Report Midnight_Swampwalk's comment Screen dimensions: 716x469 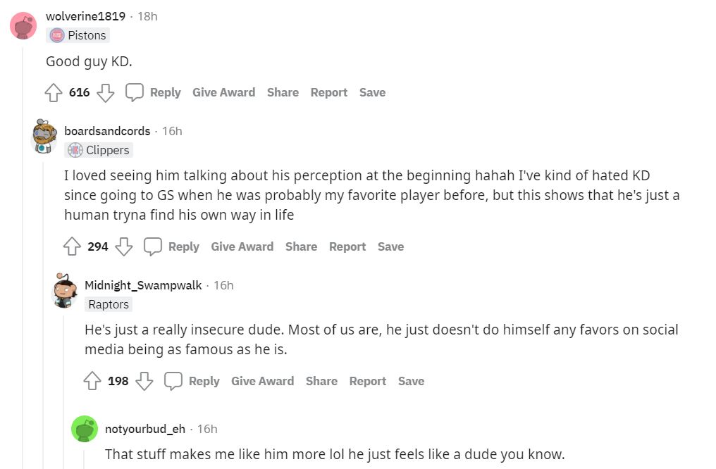pos(368,381)
